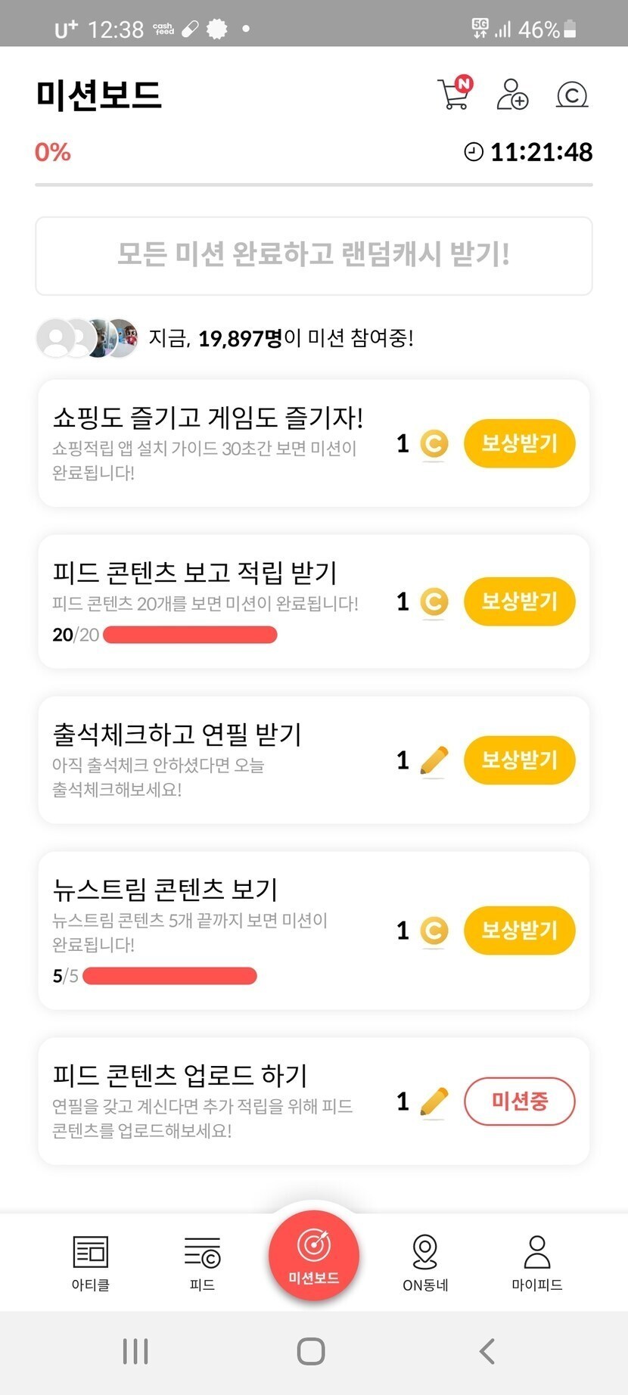Open the shopping cart icon
Viewport: 628px width, 1395px height.
click(454, 95)
